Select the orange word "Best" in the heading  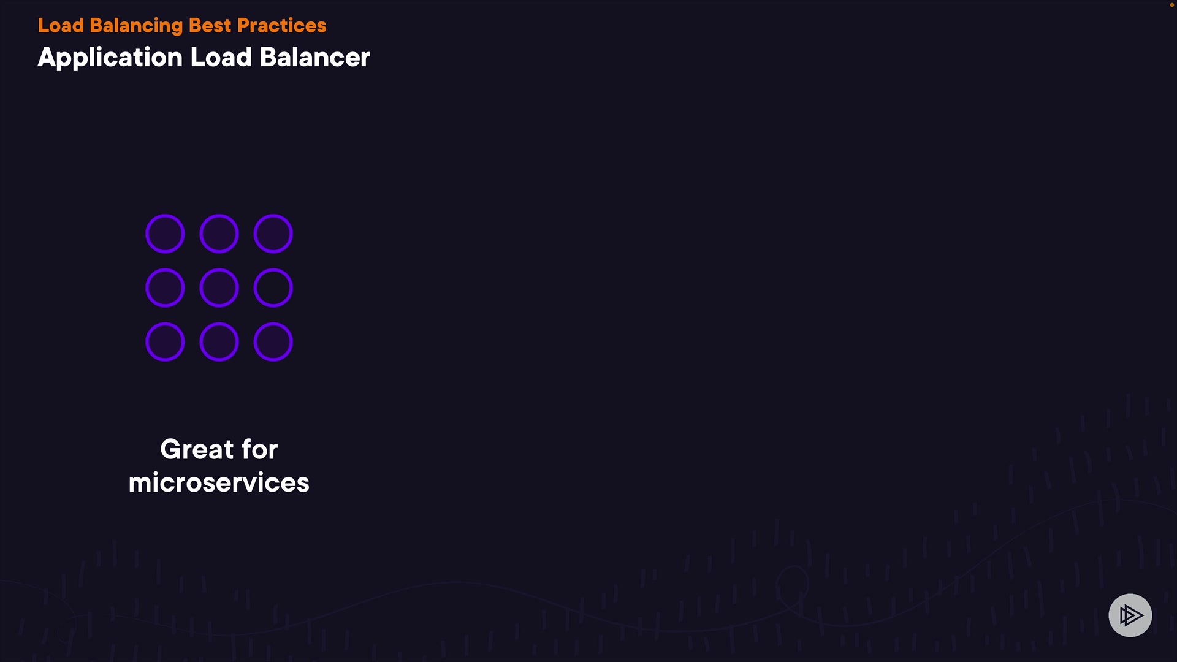[x=210, y=25]
